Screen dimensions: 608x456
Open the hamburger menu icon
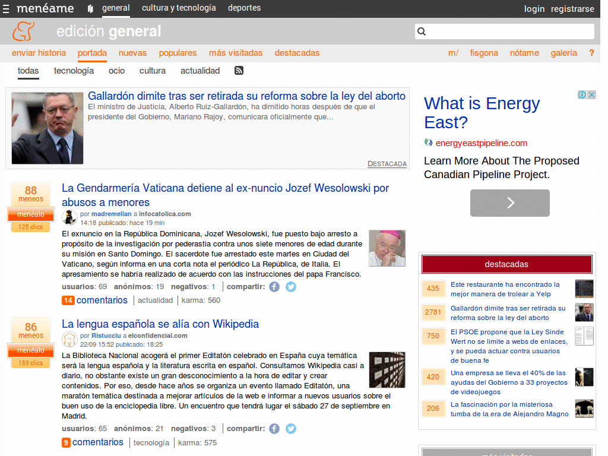pos(6,9)
